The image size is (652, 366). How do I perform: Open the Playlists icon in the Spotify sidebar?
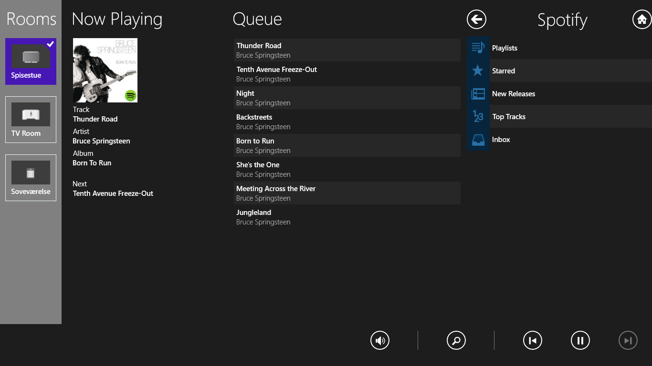pyautogui.click(x=478, y=48)
